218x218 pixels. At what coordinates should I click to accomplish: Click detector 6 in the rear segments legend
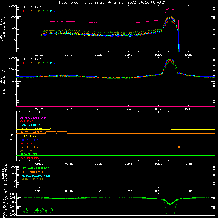43,63
